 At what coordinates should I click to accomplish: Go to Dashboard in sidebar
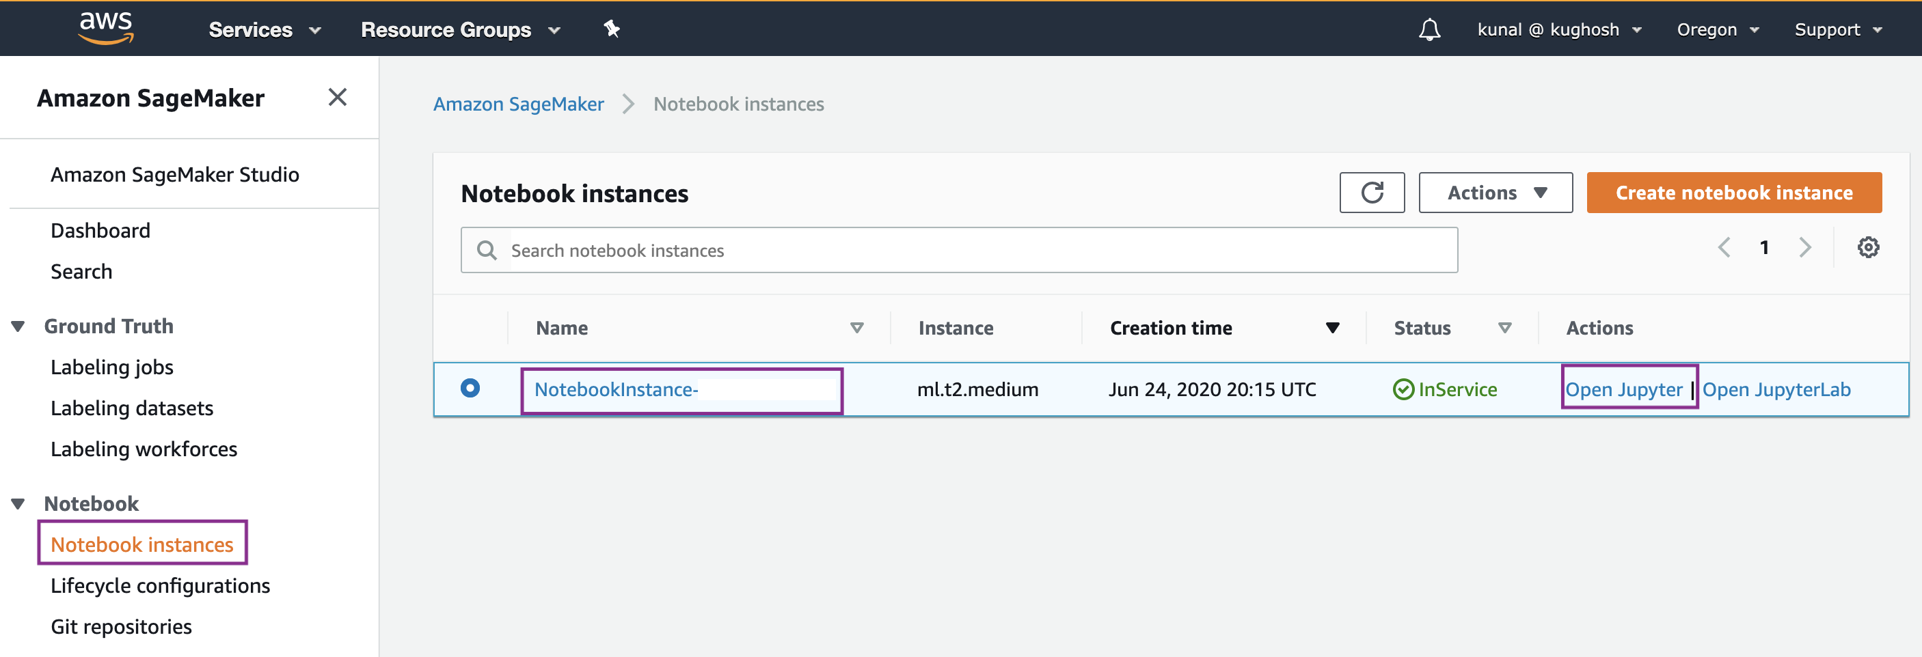(100, 230)
